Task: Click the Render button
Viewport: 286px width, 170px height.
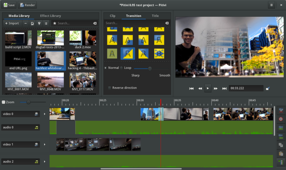Action: coord(27,5)
